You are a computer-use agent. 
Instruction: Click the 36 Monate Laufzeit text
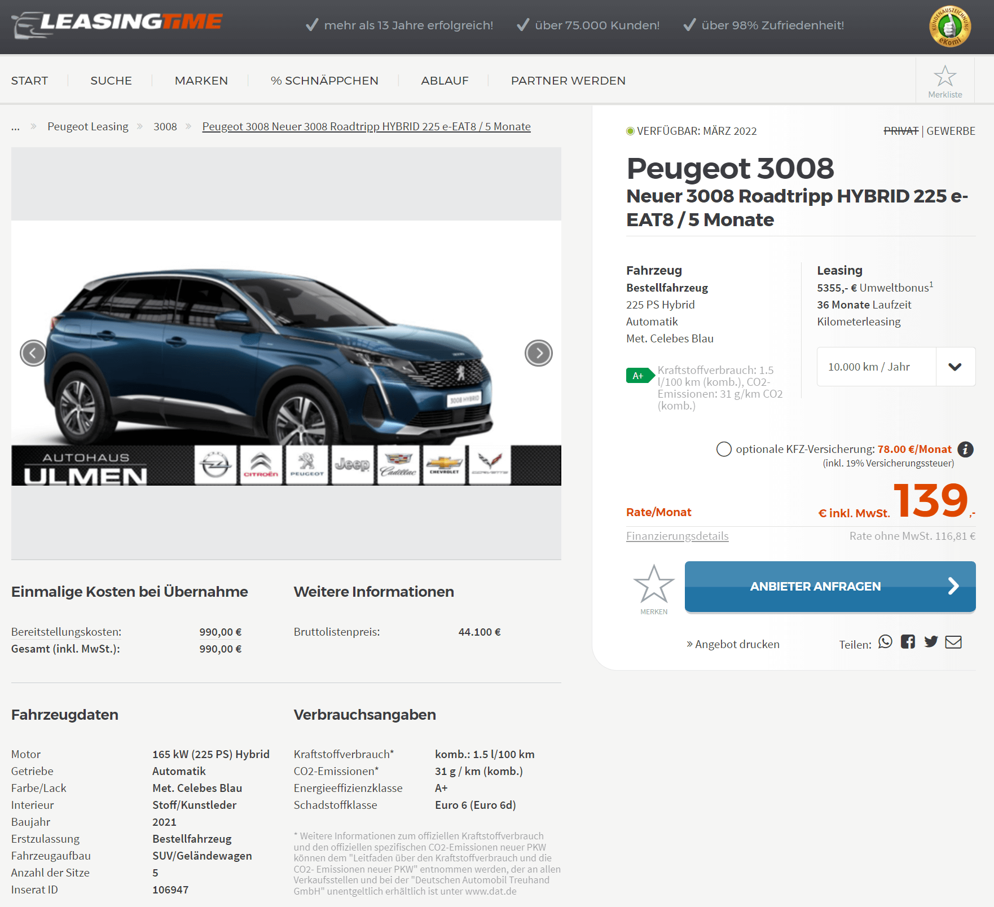tap(864, 305)
